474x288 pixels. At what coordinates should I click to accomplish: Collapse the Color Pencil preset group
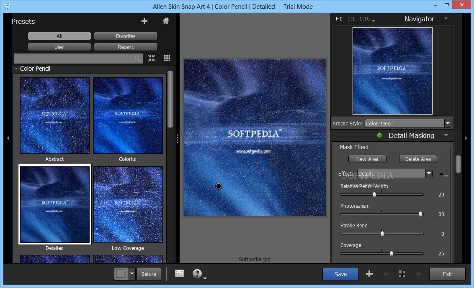16,69
